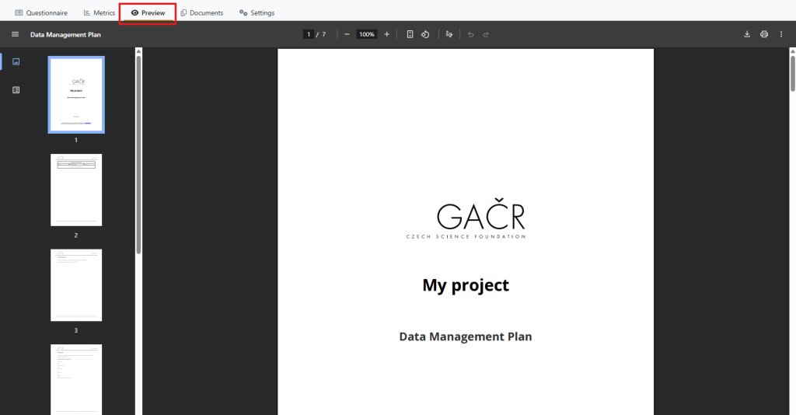Click the fit to page icon
Image resolution: width=796 pixels, height=415 pixels.
coord(410,34)
